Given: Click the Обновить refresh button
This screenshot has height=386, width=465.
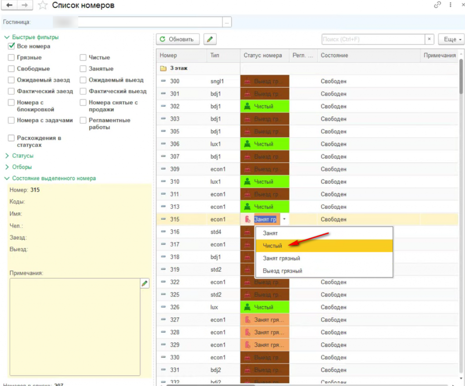Looking at the screenshot, I should [x=178, y=39].
